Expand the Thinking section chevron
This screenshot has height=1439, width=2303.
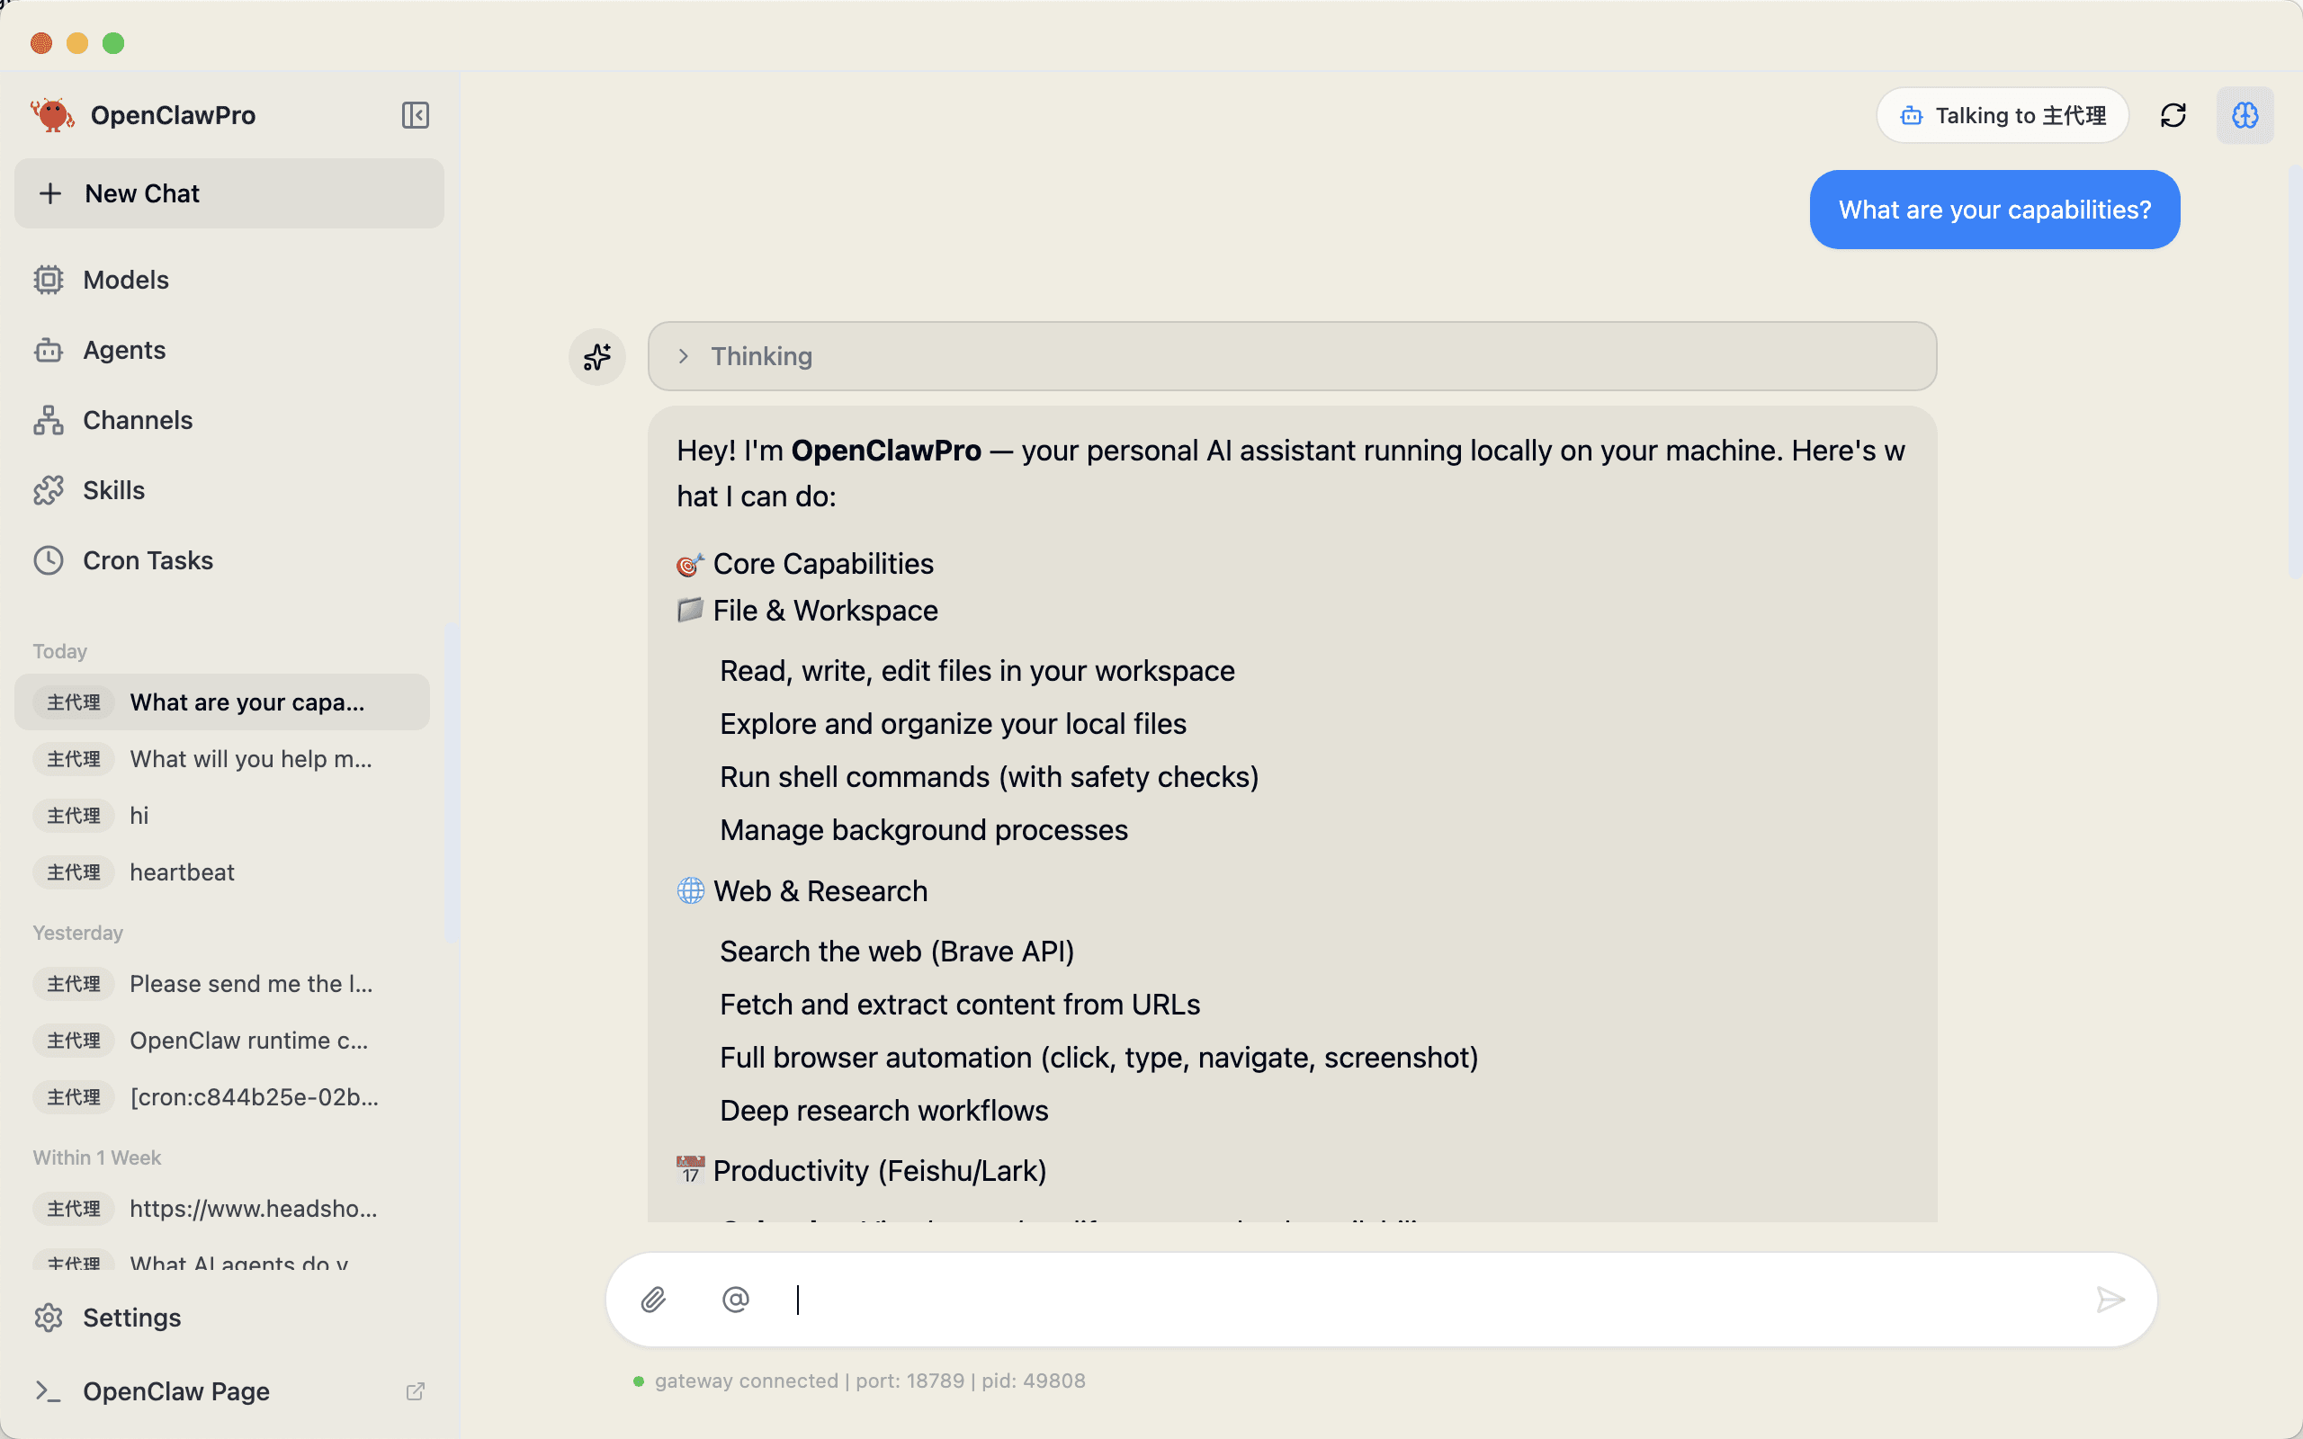pyautogui.click(x=684, y=356)
